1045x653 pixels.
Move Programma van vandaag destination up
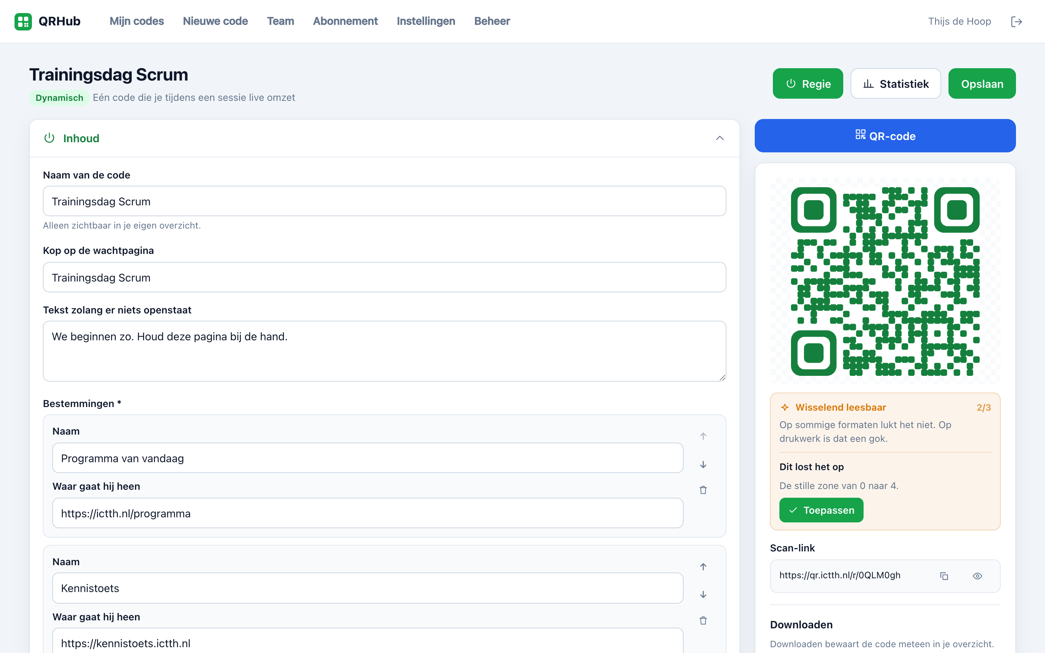point(703,436)
